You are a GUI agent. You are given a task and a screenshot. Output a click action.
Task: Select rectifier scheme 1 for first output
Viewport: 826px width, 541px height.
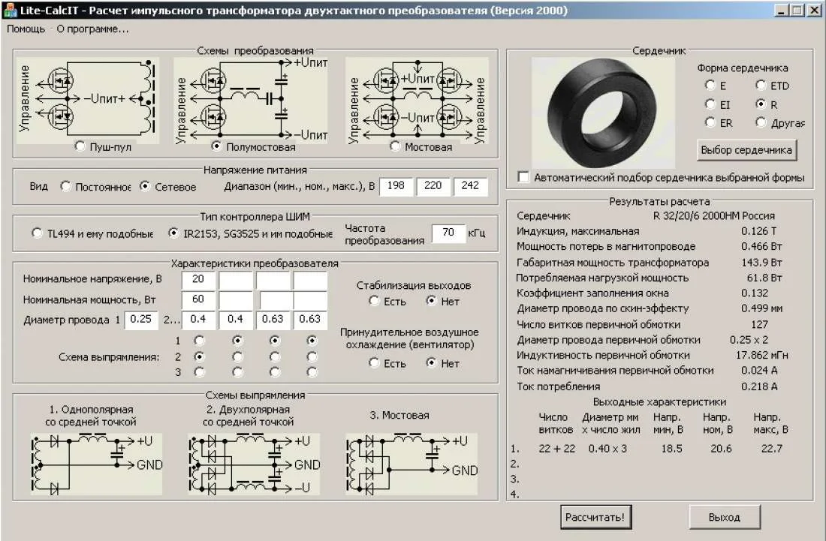point(199,341)
